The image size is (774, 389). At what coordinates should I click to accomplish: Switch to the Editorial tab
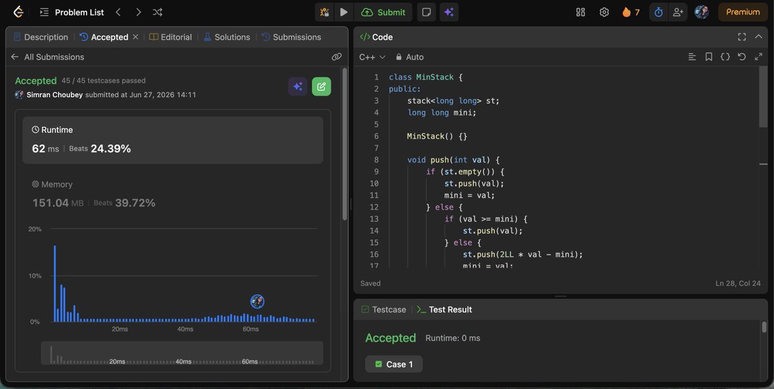[x=170, y=37]
